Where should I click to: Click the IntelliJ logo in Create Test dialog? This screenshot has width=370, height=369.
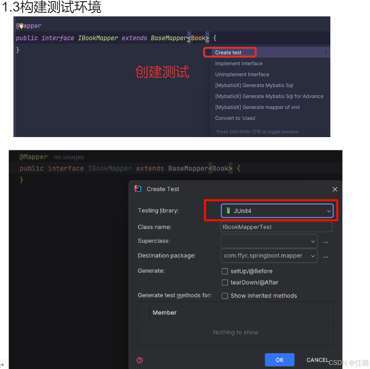point(138,189)
